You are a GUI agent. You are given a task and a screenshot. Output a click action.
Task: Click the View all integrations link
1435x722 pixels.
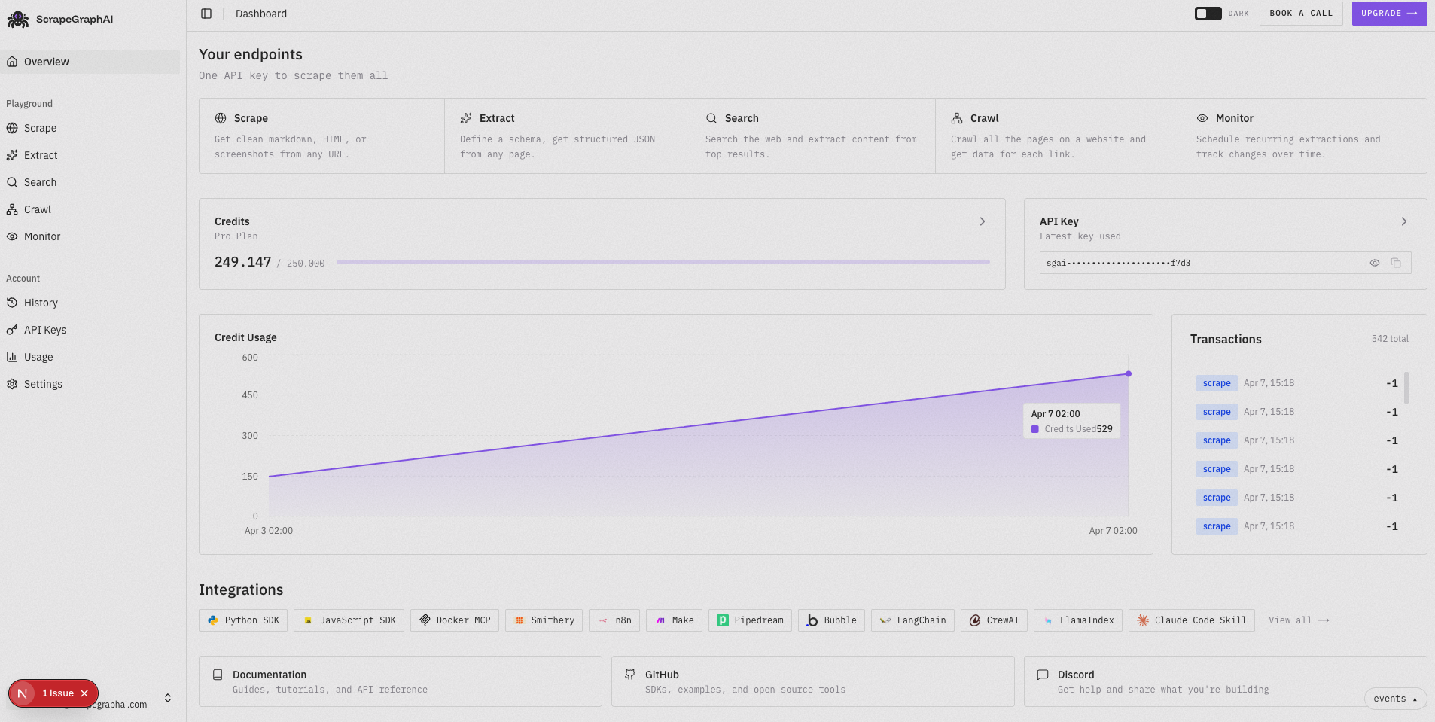click(x=1299, y=620)
